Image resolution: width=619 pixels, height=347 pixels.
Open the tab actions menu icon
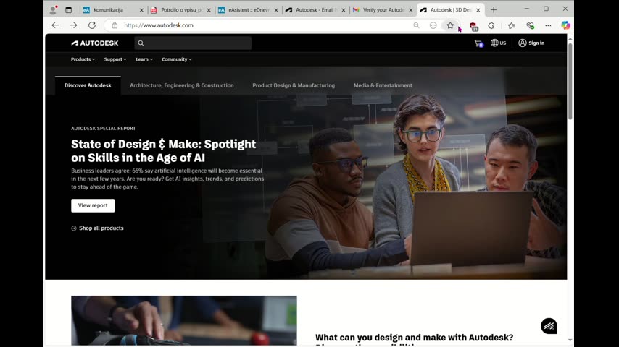click(68, 10)
